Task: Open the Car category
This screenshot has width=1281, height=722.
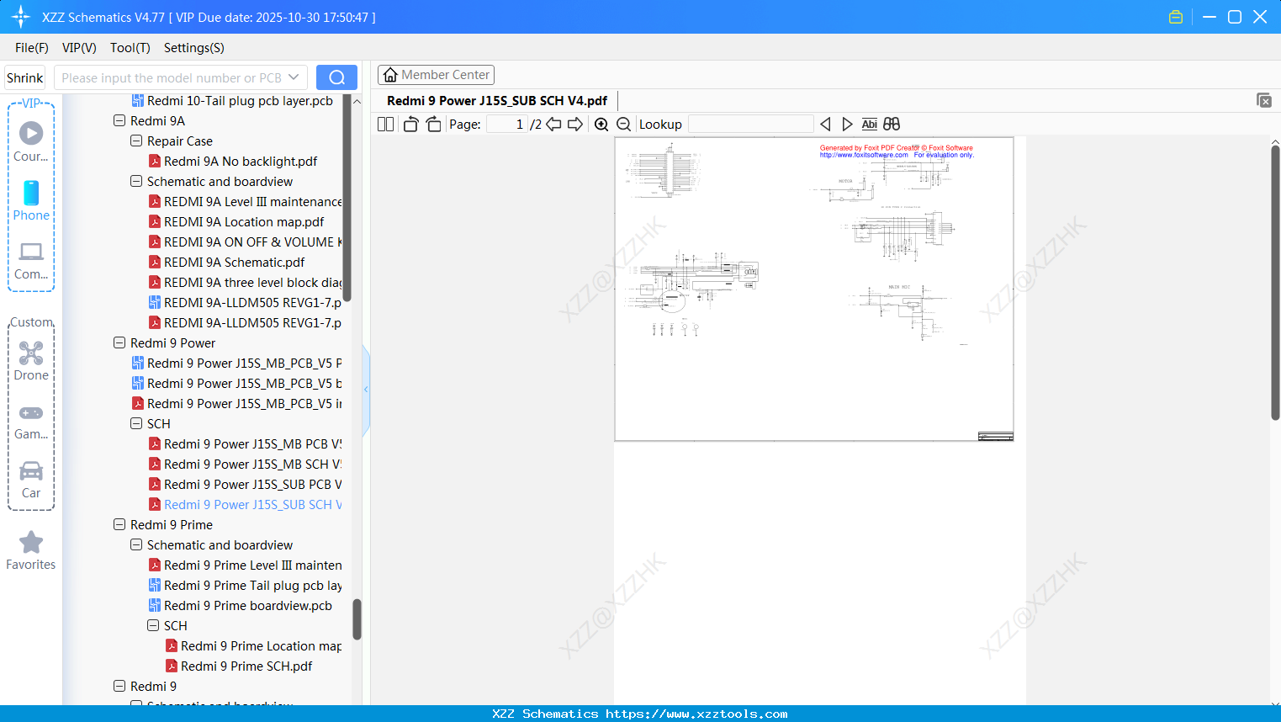Action: click(31, 480)
